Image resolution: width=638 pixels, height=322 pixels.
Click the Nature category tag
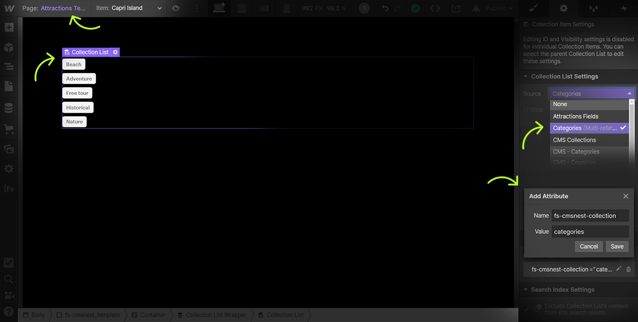[74, 121]
